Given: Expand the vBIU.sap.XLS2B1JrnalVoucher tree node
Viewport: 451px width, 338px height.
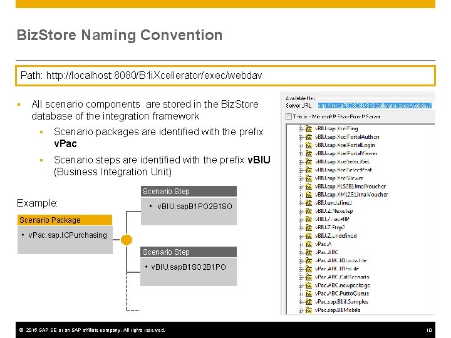Looking at the screenshot, I should [x=301, y=187].
